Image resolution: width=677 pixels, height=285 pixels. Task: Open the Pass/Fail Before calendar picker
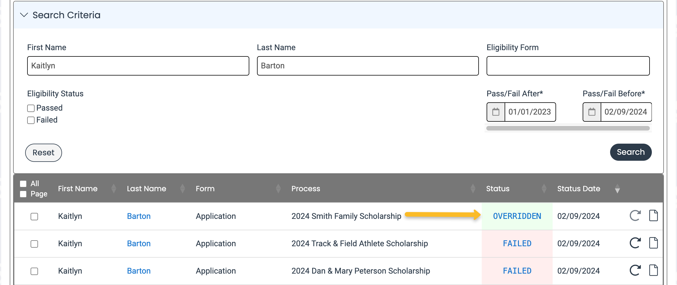[x=592, y=112]
